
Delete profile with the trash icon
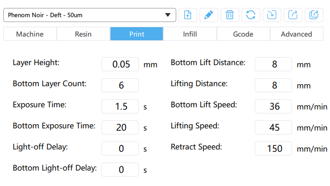click(230, 15)
